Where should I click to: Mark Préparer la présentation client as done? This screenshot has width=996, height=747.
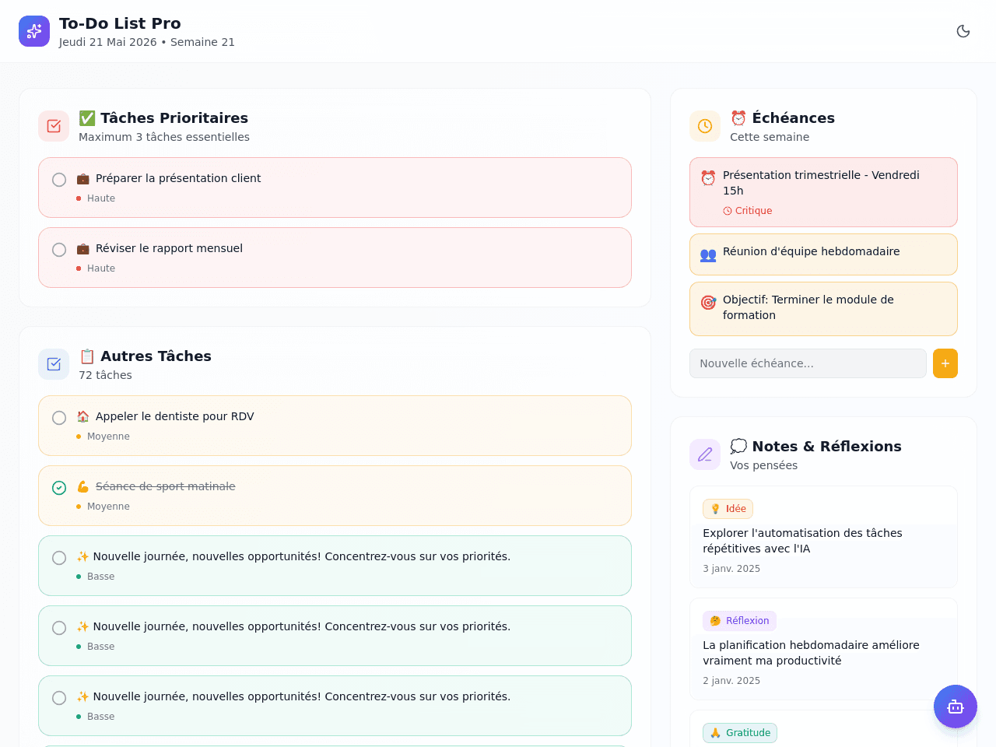tap(59, 180)
